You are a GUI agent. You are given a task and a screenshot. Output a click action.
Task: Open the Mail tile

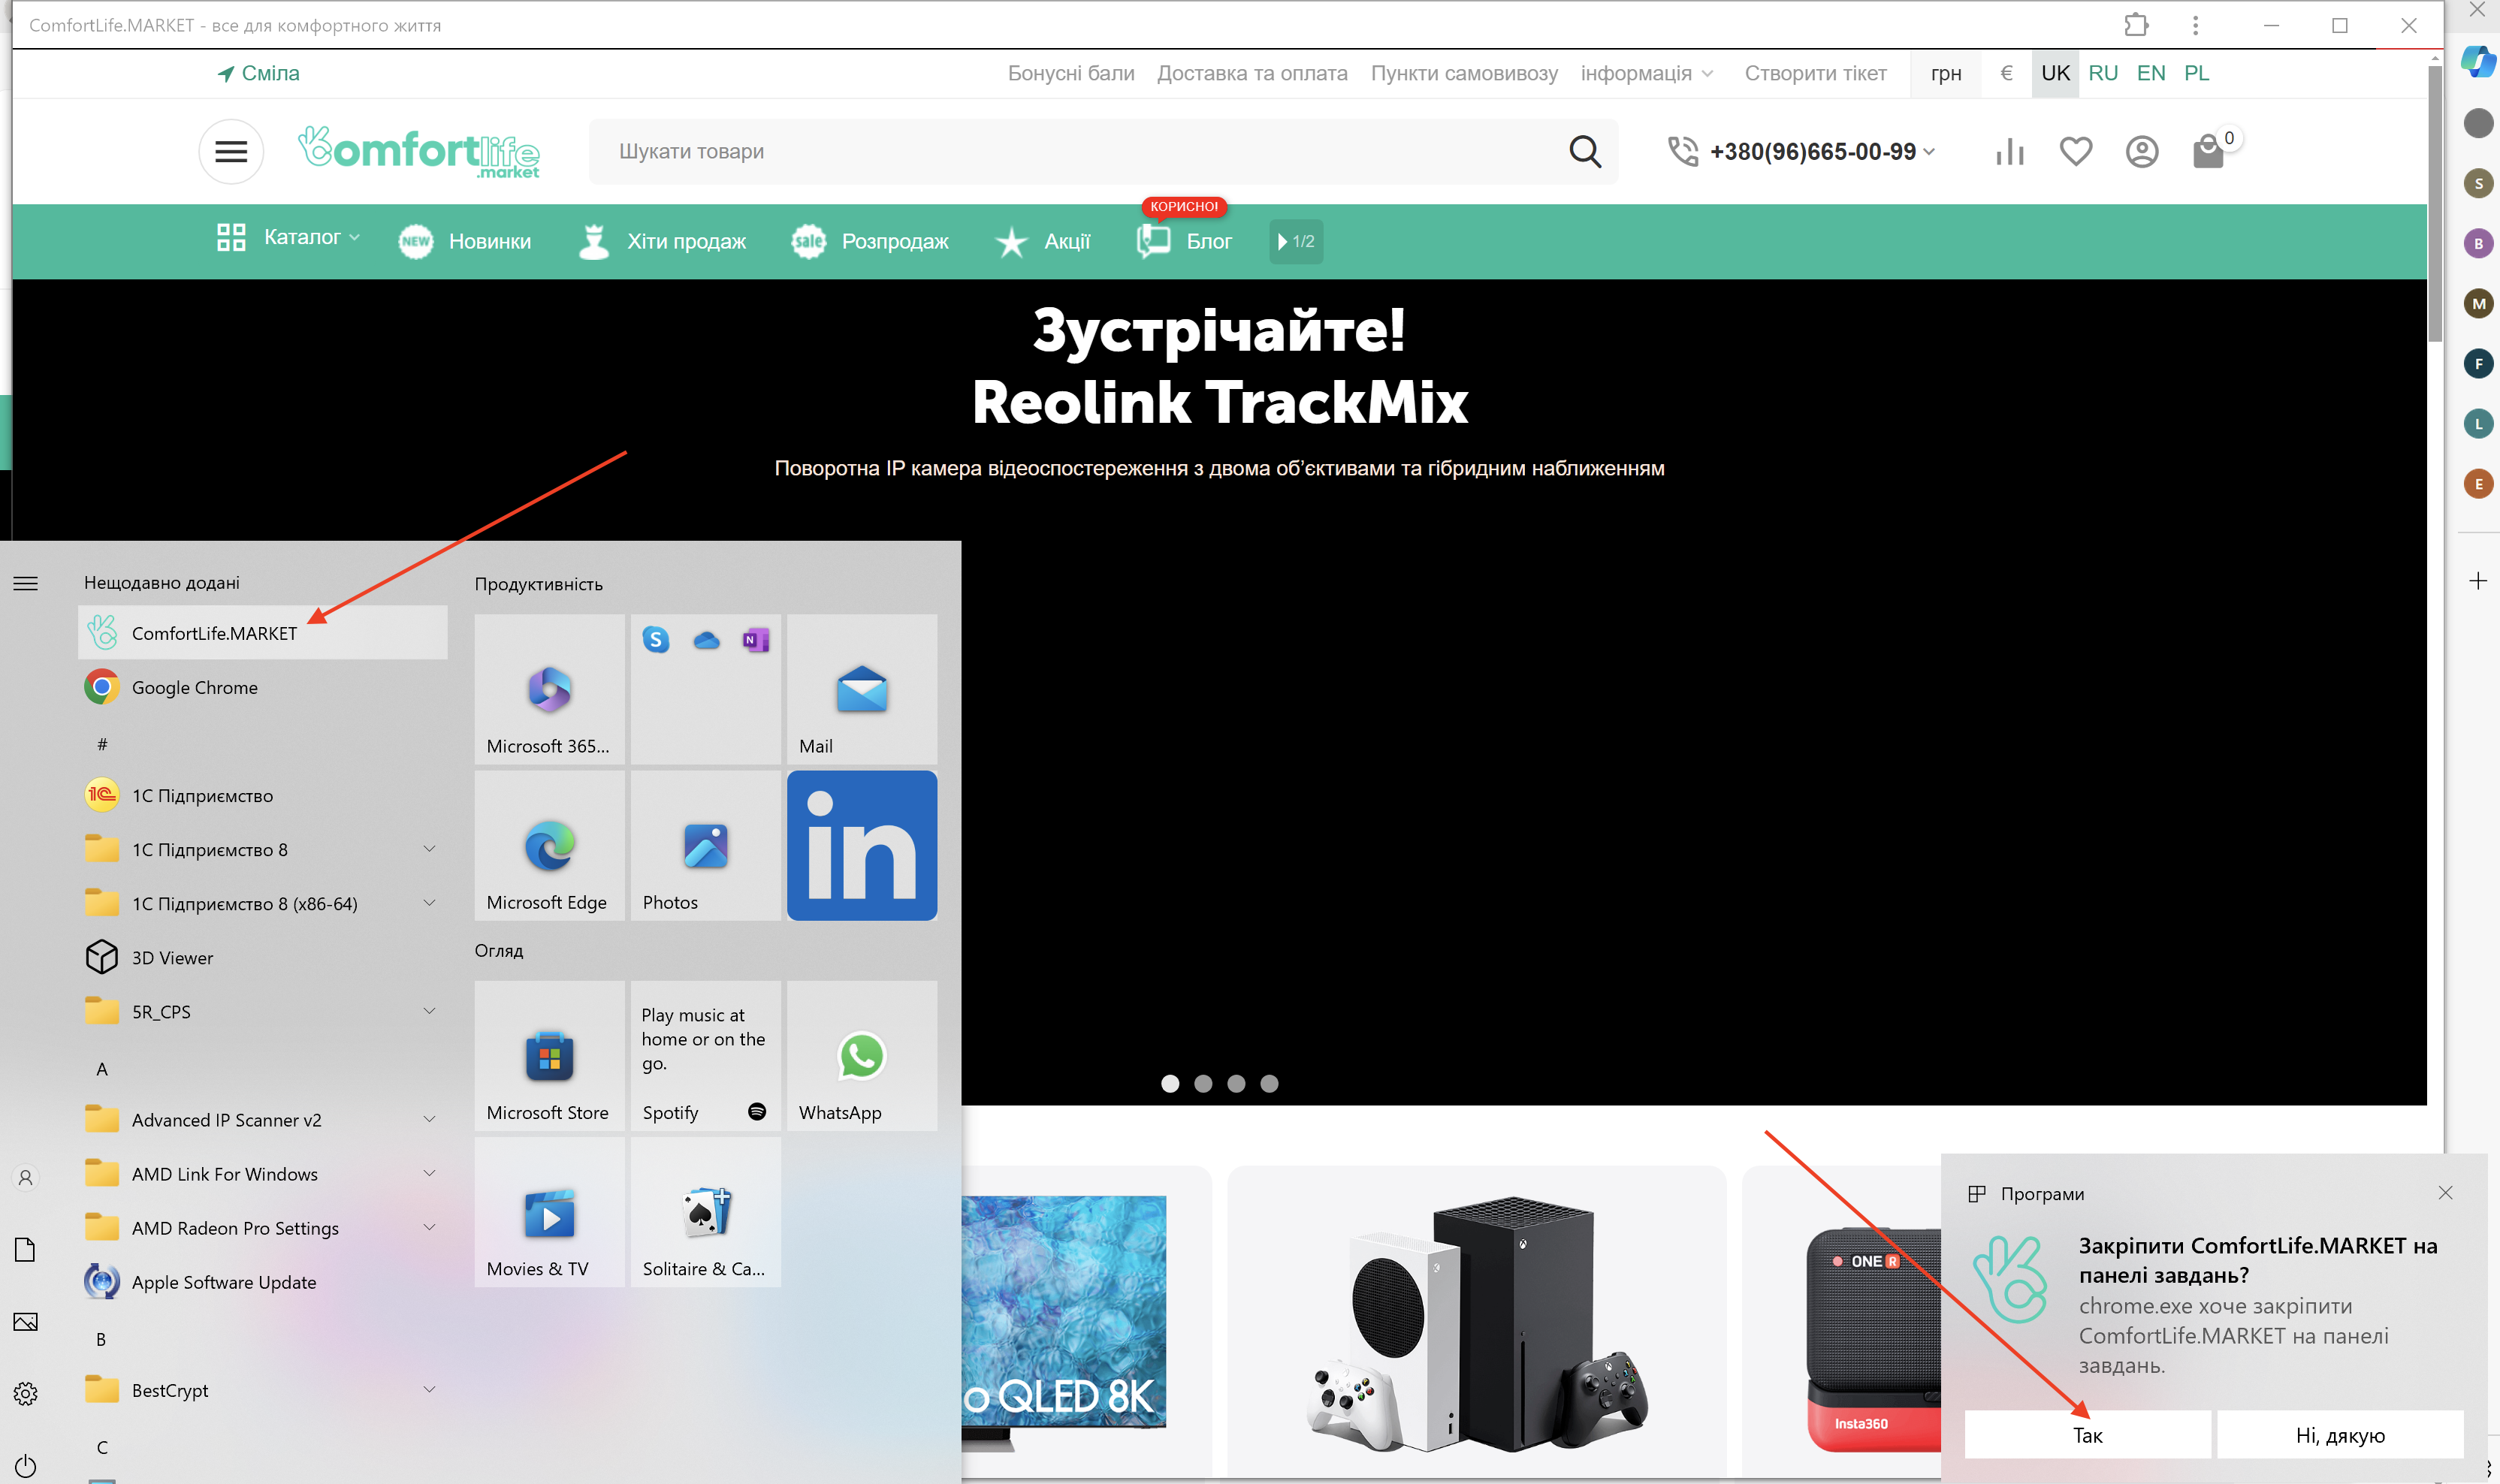[862, 689]
